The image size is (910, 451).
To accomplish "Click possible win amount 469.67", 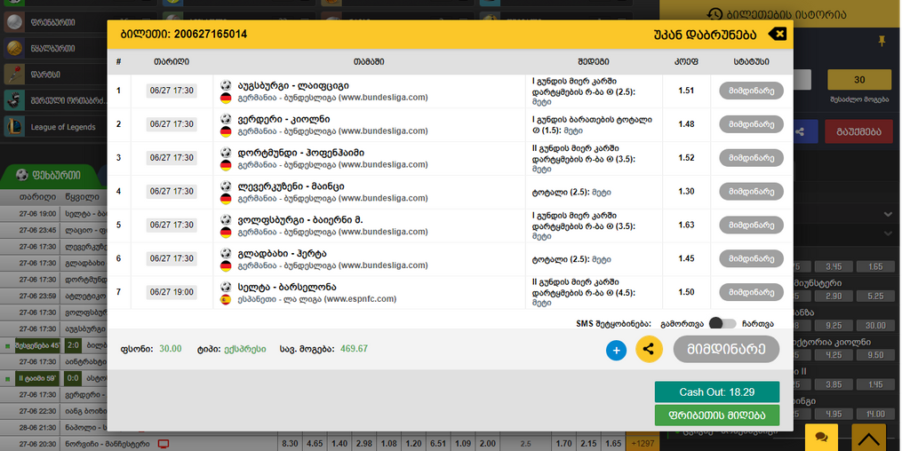I will tap(354, 349).
